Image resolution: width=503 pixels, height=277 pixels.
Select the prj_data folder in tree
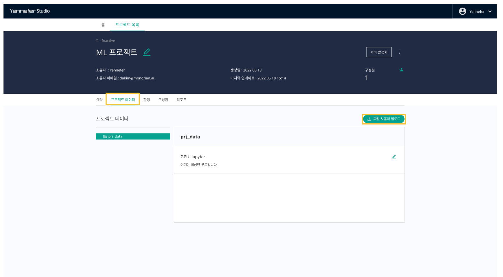133,136
